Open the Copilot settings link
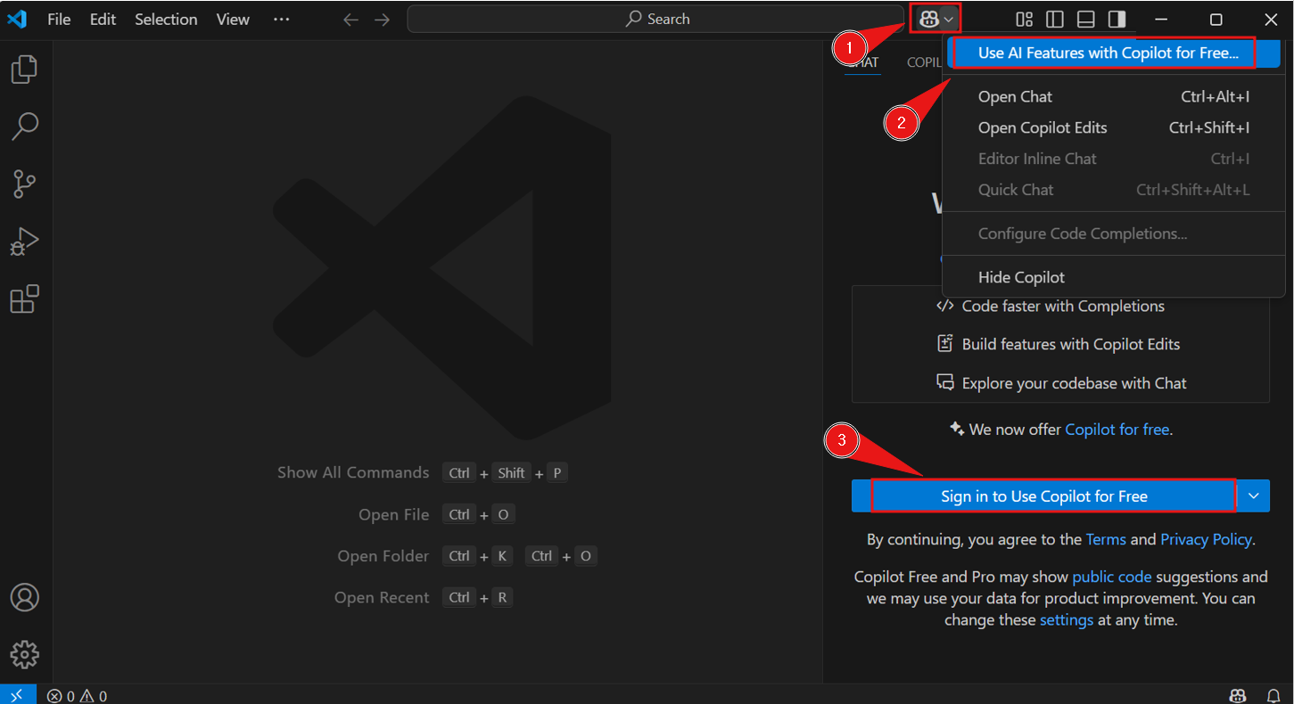Screen dimensions: 1294x704 [1066, 620]
